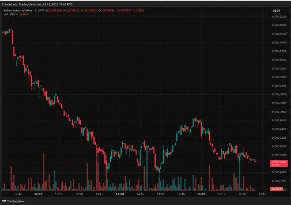
Task: Select the 13:00 time axis label
Action: pyautogui.click(x=38, y=194)
